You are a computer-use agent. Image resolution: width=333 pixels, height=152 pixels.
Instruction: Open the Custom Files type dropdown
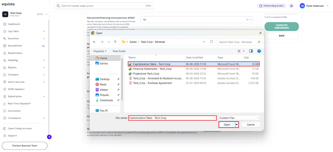click(240, 118)
